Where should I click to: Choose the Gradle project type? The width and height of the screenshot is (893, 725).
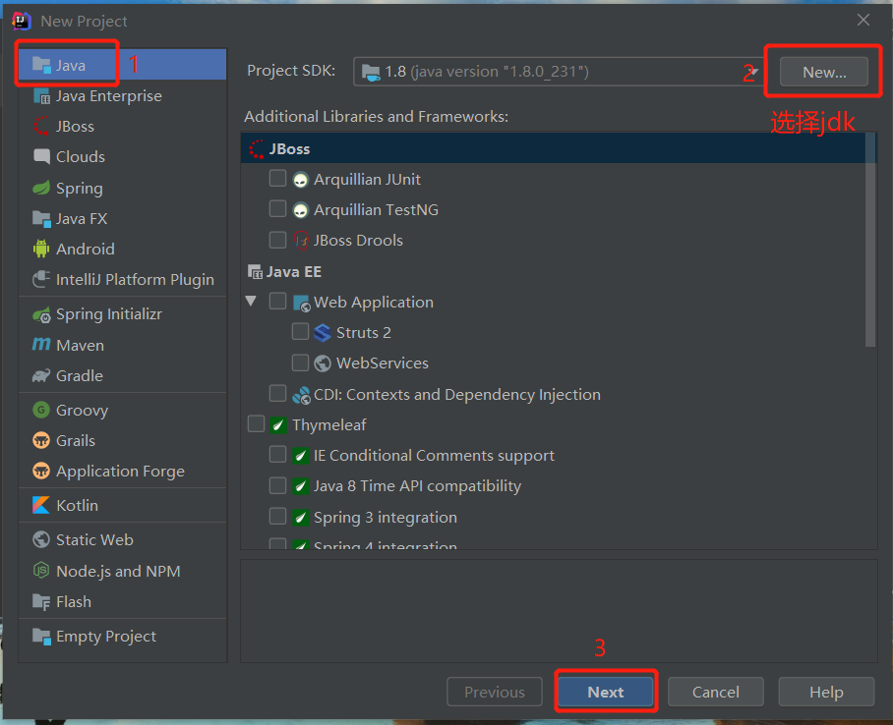(123, 375)
